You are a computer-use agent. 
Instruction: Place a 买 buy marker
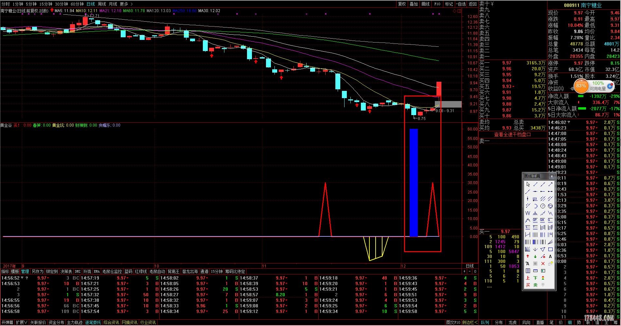click(x=528, y=285)
